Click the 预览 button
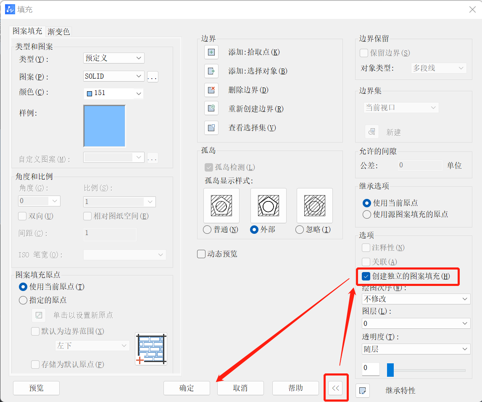 36,388
